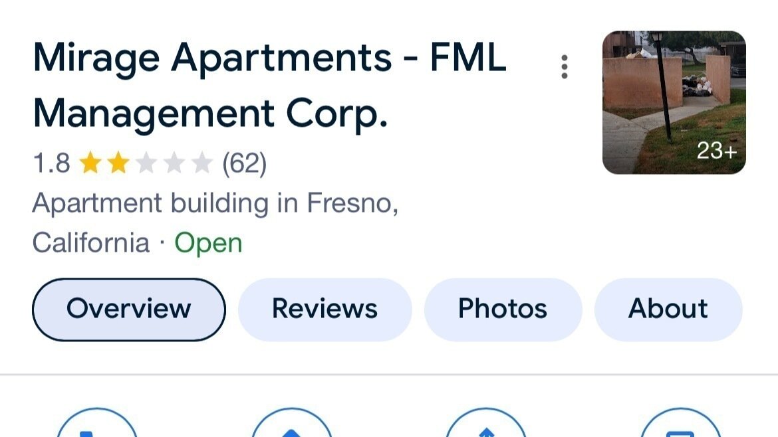Tap the Website icon button
This screenshot has height=437, width=778.
(x=680, y=425)
